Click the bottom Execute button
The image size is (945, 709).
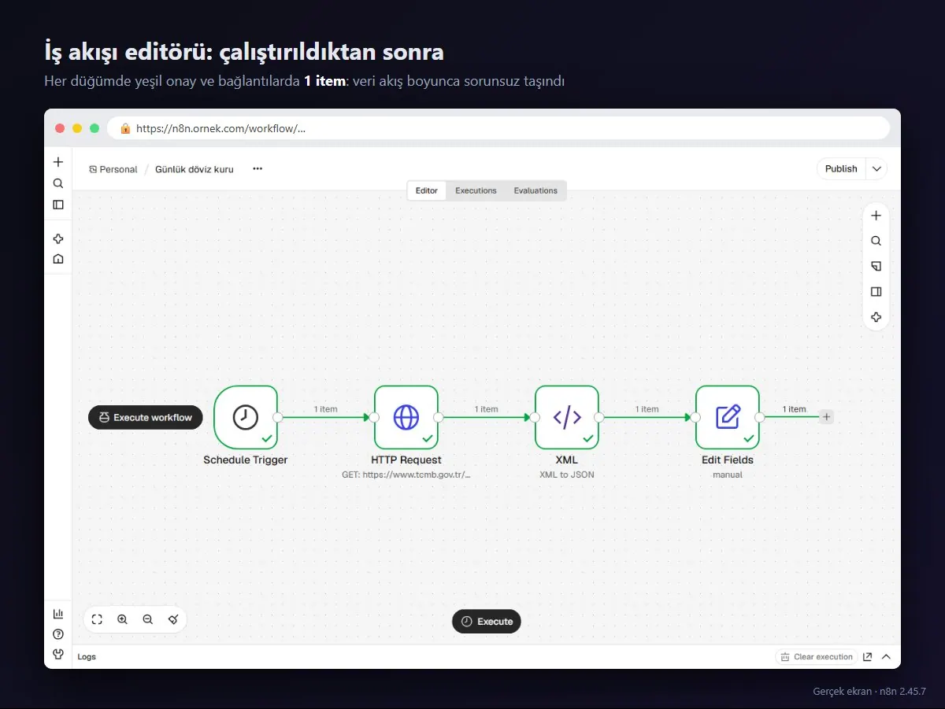pos(487,621)
